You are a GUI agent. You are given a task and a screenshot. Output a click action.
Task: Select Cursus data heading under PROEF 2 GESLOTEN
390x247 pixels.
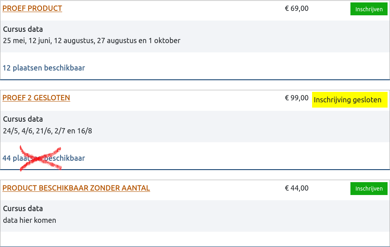pyautogui.click(x=23, y=119)
